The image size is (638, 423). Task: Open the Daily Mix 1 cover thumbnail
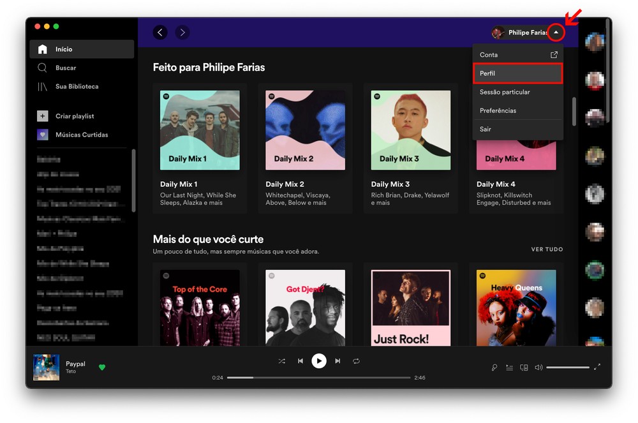[x=200, y=130]
